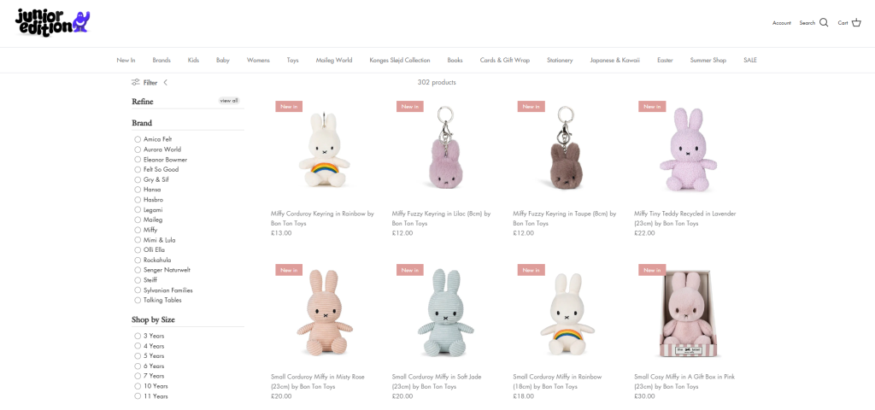This screenshot has width=875, height=410.
Task: Click the £30.00 price text
Action: [x=644, y=396]
